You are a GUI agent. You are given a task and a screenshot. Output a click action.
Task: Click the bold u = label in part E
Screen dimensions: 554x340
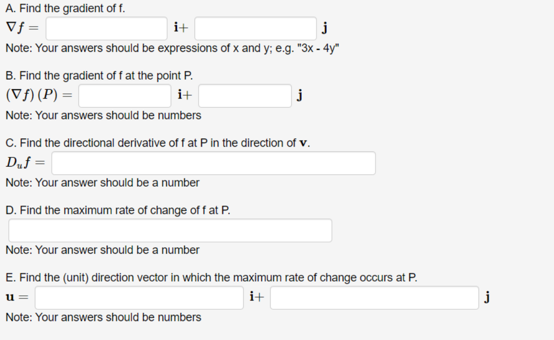(x=17, y=297)
